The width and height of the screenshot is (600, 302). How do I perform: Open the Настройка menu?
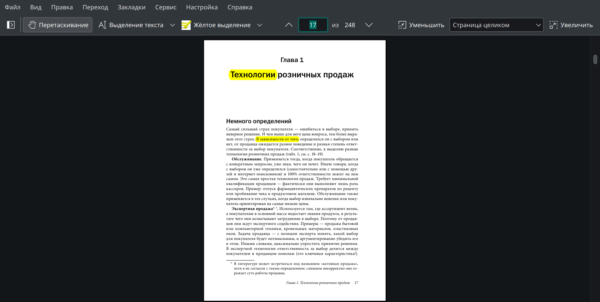(x=202, y=7)
